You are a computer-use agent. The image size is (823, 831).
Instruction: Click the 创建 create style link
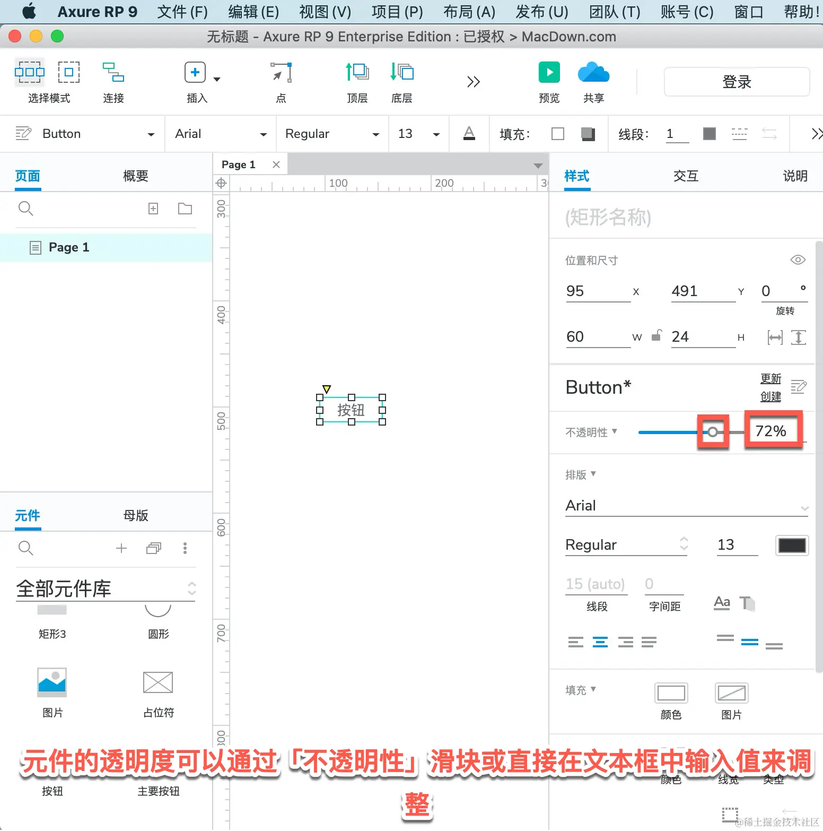coord(771,397)
